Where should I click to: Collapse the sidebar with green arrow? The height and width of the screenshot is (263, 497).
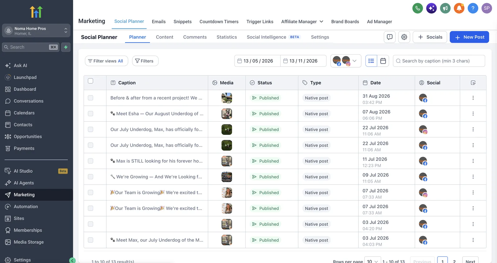click(72, 260)
